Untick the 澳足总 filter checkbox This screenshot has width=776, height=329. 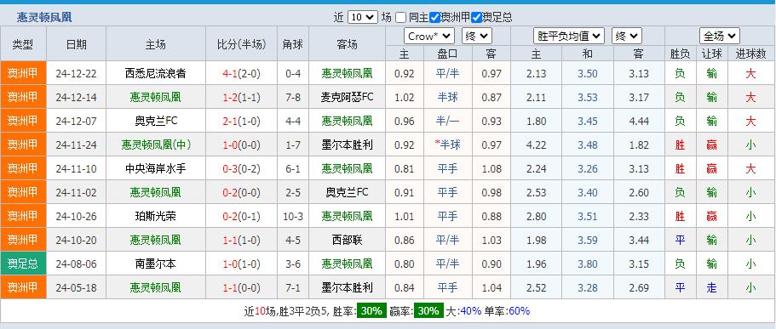pos(476,18)
